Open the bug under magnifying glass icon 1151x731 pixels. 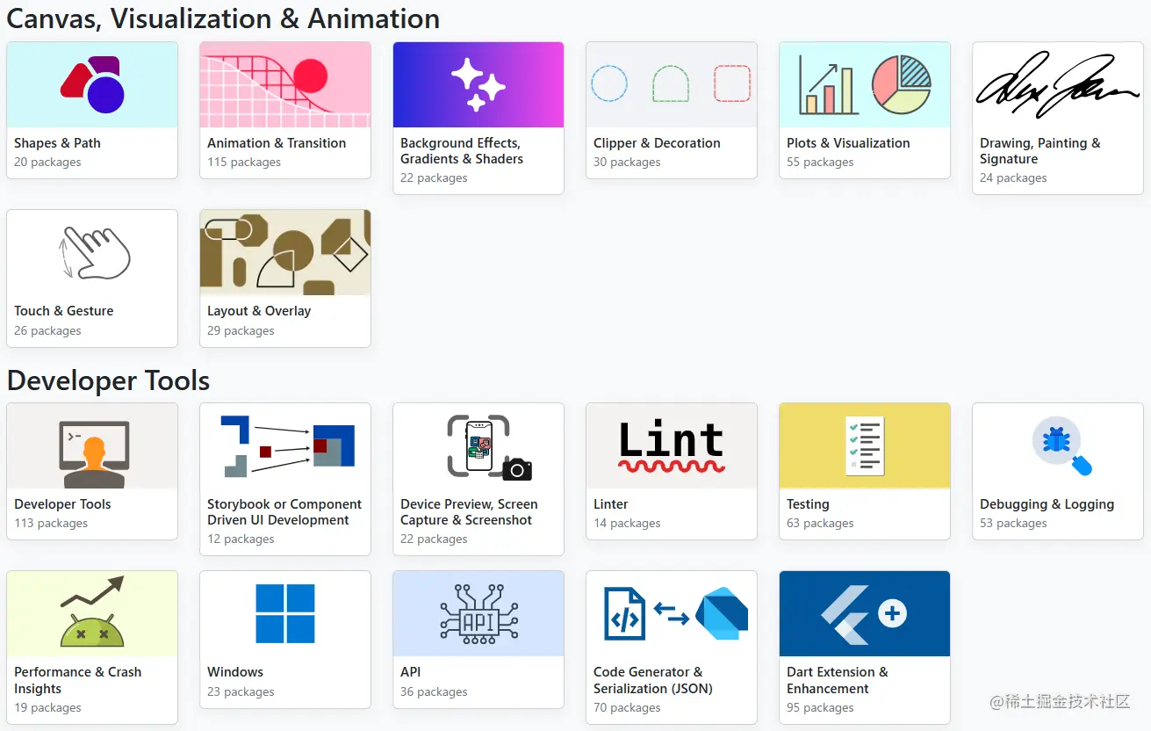1062,447
